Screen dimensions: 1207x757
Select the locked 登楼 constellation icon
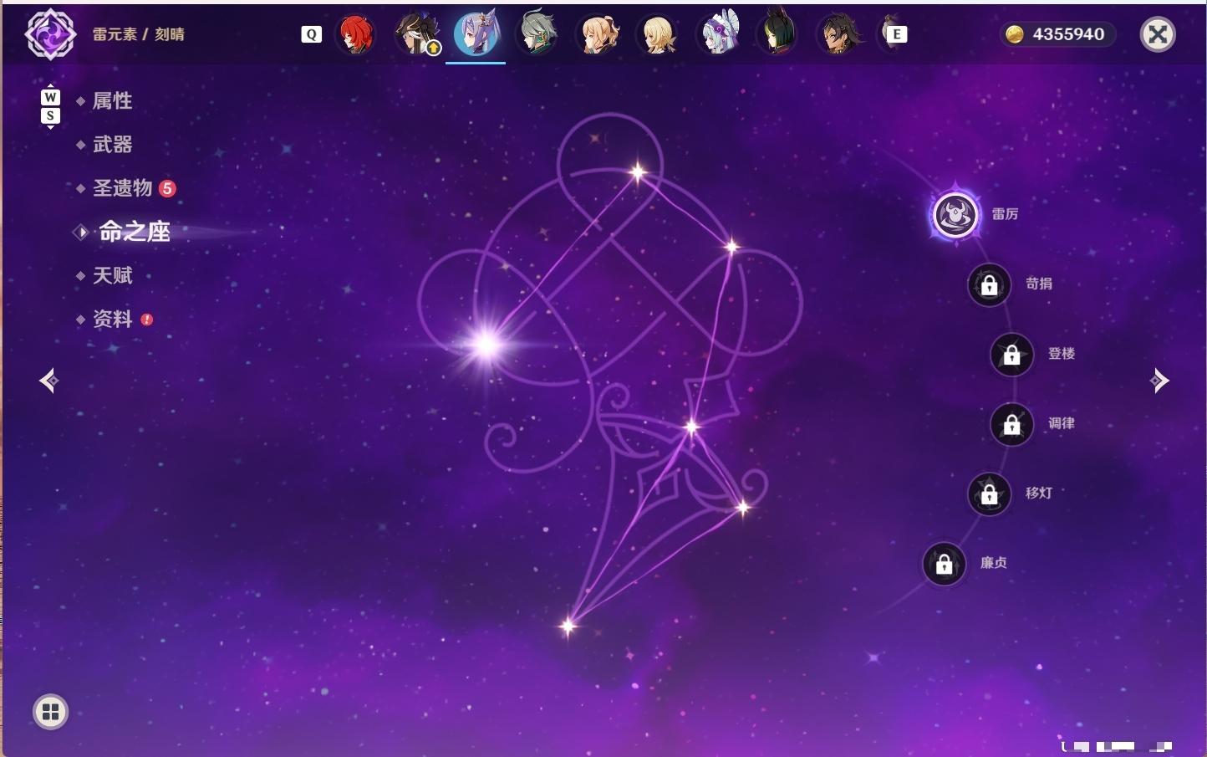click(x=1011, y=355)
